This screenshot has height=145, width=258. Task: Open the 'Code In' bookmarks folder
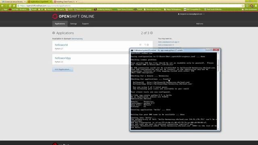coord(60,9)
